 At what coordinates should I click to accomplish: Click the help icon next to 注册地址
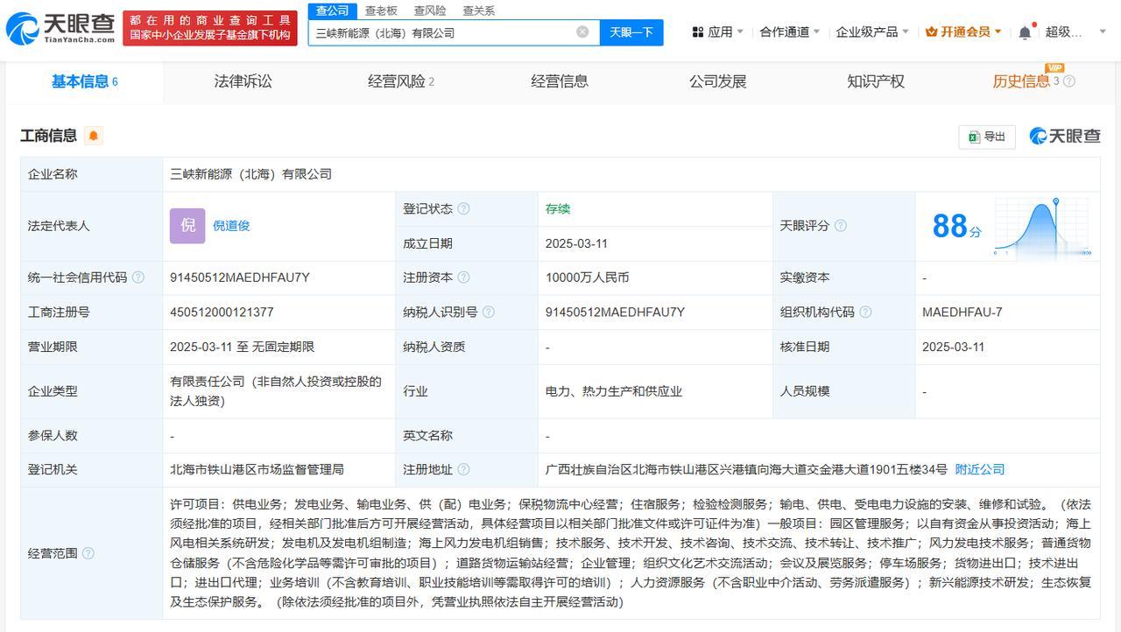pos(463,470)
